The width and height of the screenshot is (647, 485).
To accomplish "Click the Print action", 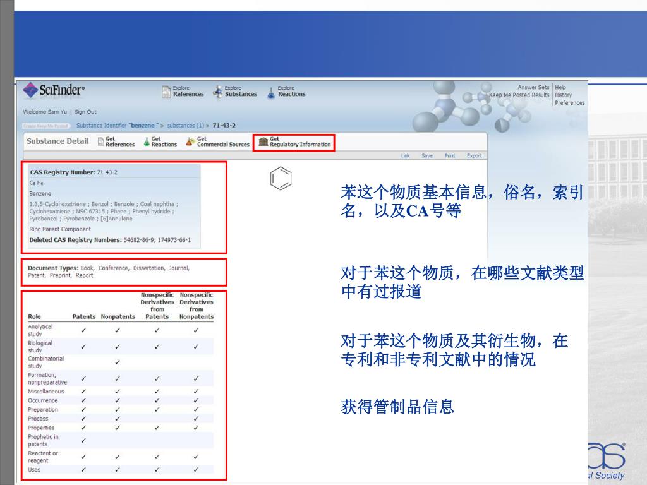I will (450, 155).
